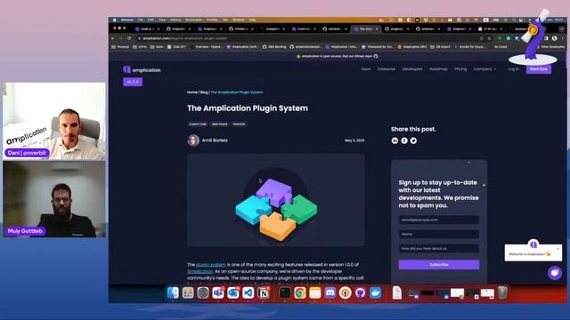570x320 pixels.
Task: Open the Developers nav link
Action: click(412, 69)
